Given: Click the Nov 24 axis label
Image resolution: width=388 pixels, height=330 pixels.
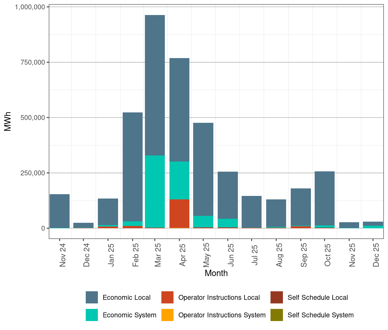Looking at the screenshot, I should 63,255.
